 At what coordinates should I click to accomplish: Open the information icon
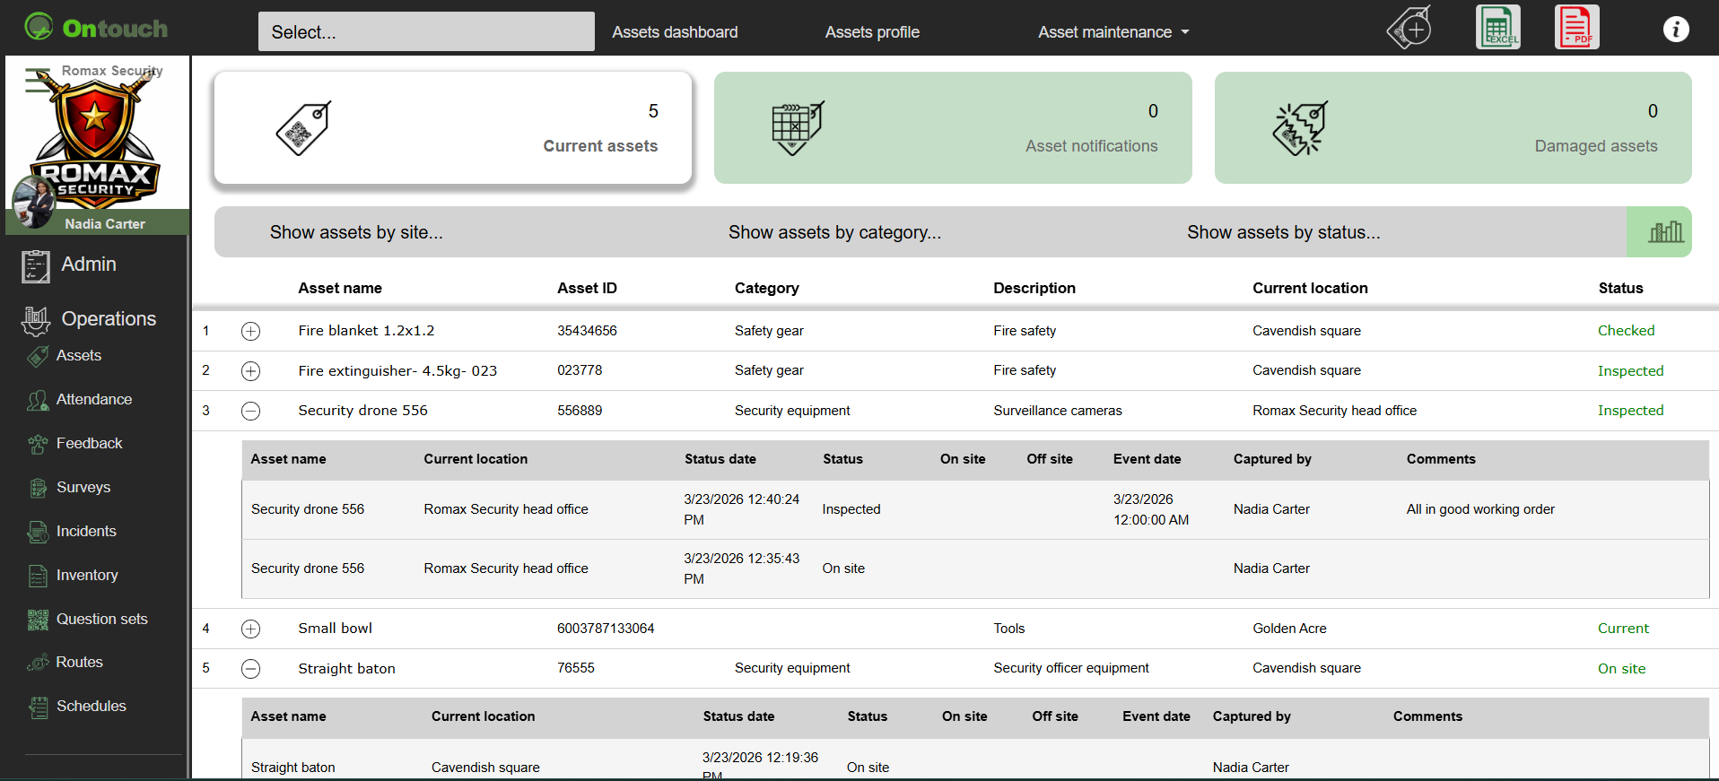click(x=1675, y=30)
